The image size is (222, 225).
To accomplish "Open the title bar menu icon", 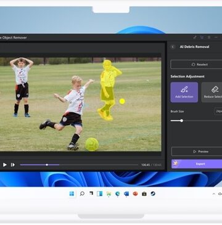I will 209,38.
